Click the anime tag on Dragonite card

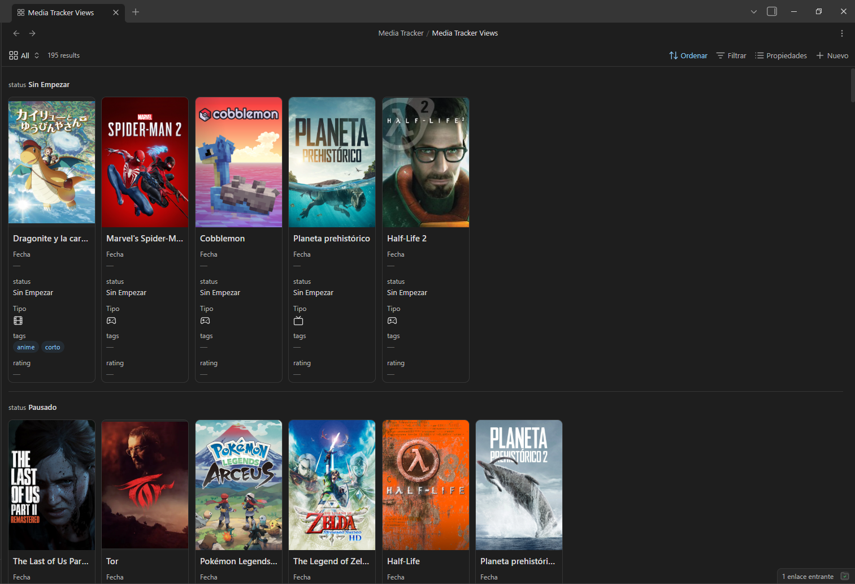click(26, 347)
